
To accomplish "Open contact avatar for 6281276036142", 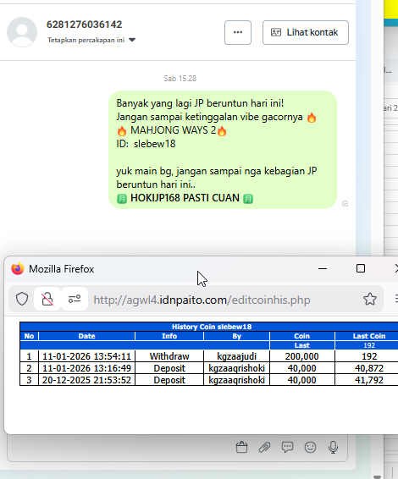I will pyautogui.click(x=22, y=32).
